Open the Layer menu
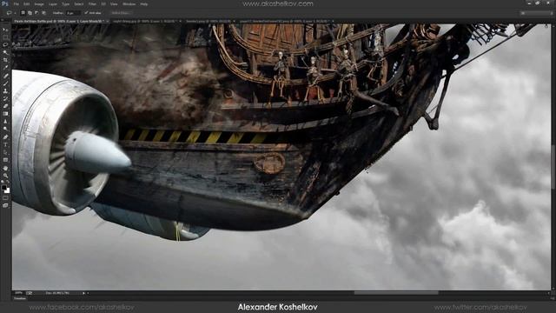This screenshot has width=556, height=313. 53,3
